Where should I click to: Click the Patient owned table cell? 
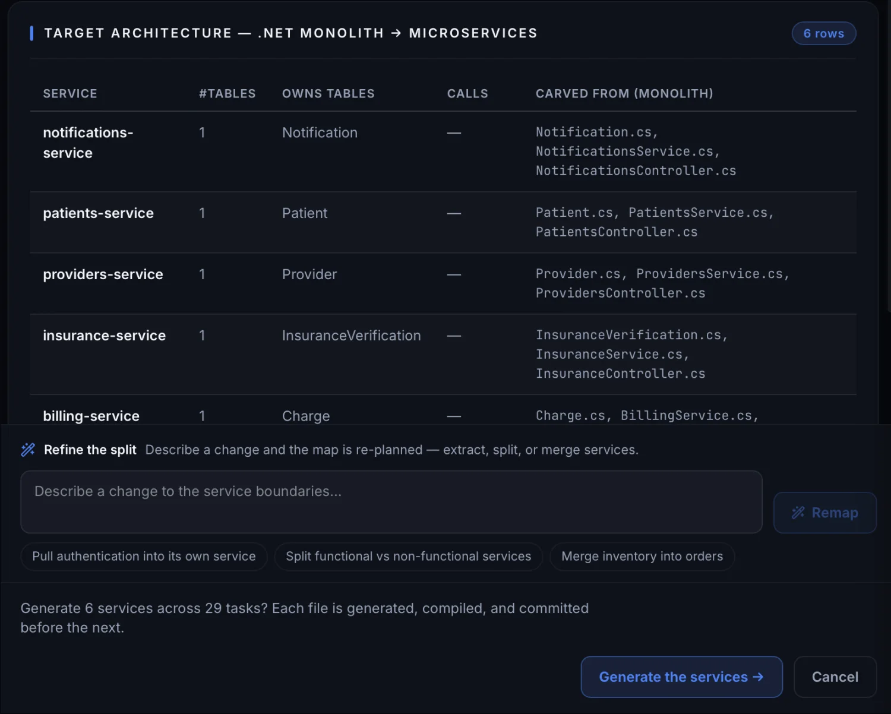tap(305, 213)
